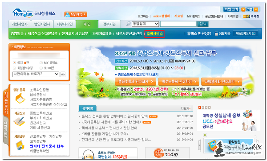This screenshot has width=267, height=161.
Task: Open 회원정보수정 link
Action: pos(25,68)
